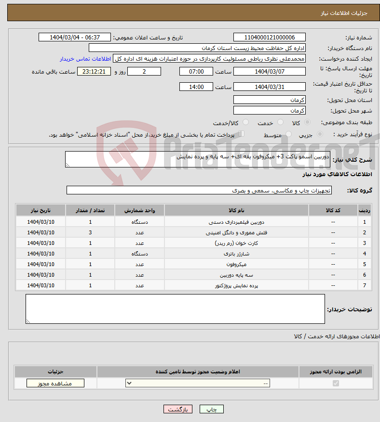Click the response deadline date 1404/03/07
The width and height of the screenshot is (380, 422).
pos(270,72)
